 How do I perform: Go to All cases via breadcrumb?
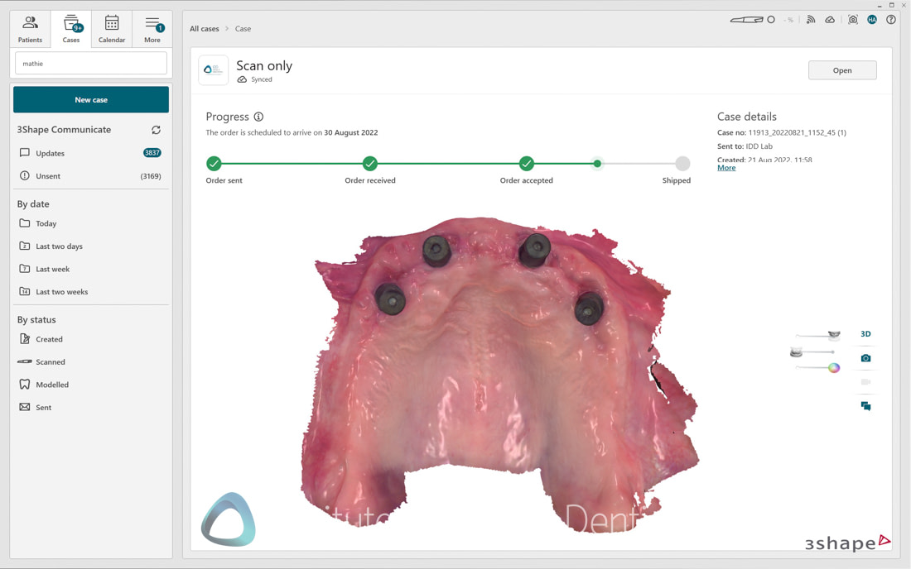204,28
